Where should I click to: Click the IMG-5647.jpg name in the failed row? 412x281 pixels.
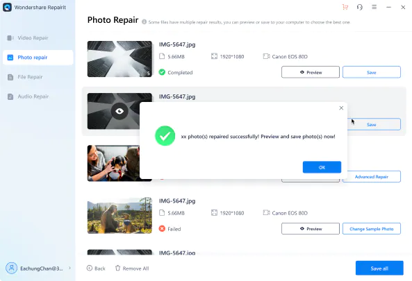tap(177, 201)
